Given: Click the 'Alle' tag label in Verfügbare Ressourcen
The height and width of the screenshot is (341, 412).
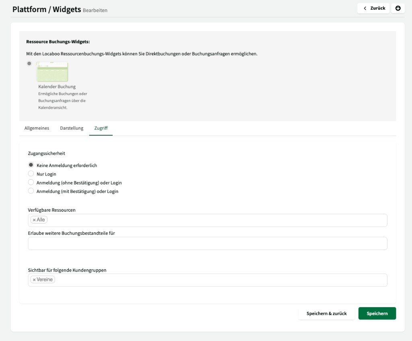Looking at the screenshot, I should 40,219.
